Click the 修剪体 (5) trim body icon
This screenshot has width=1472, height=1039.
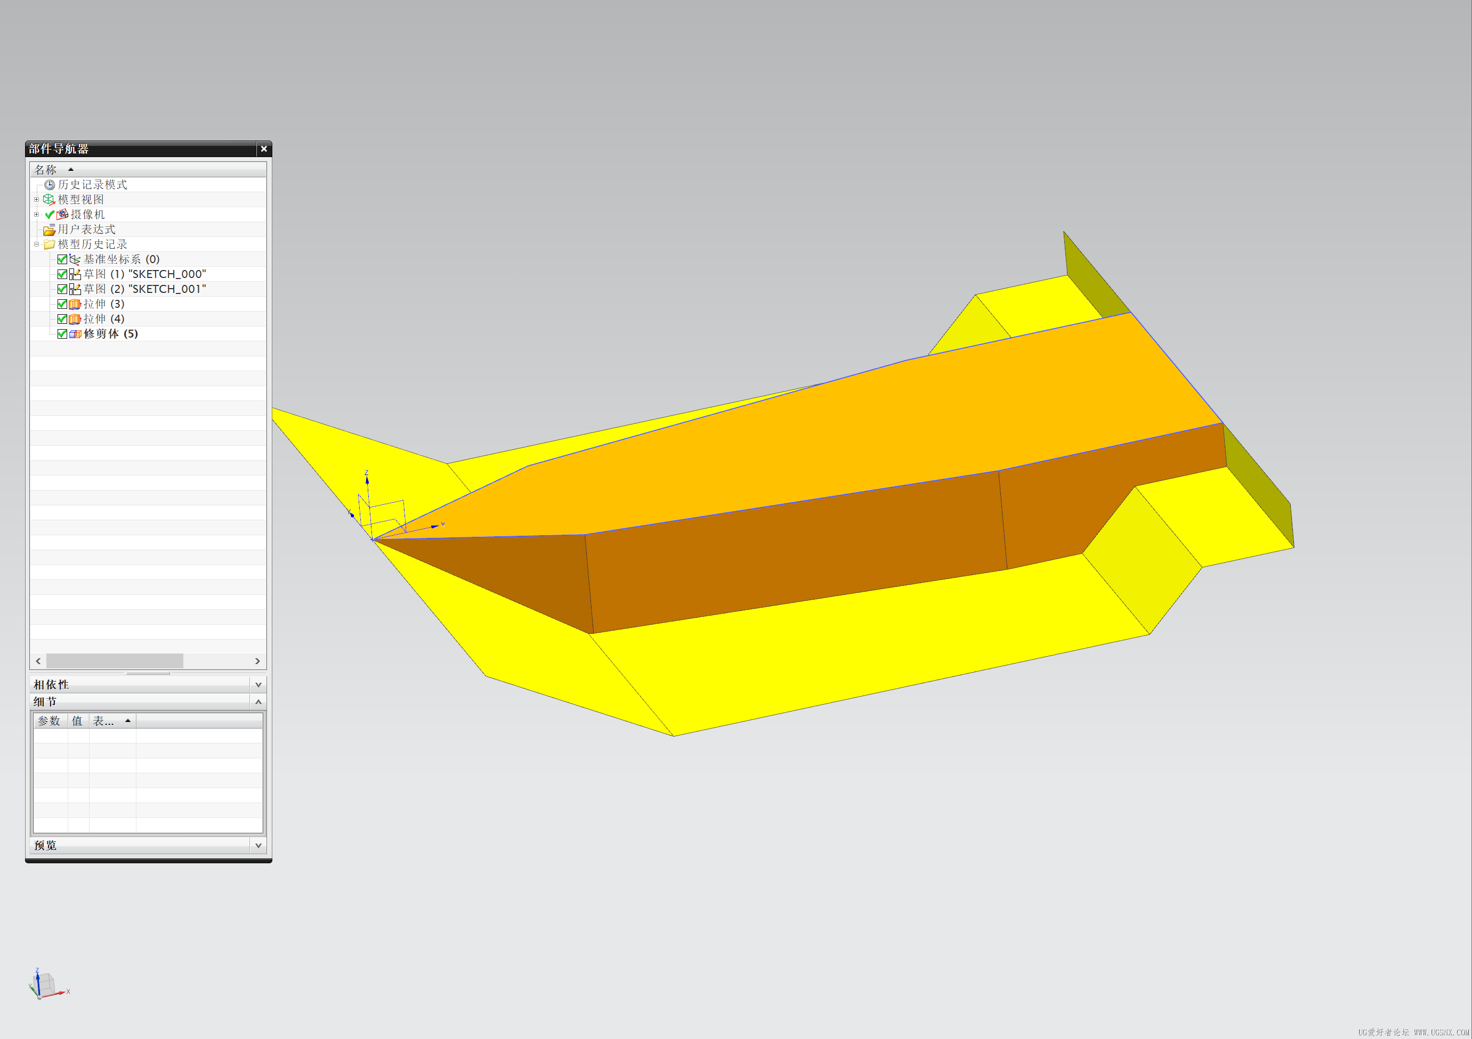tap(75, 334)
